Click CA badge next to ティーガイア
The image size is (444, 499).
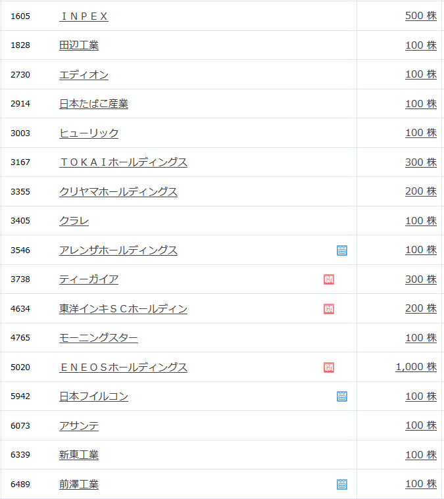click(329, 279)
